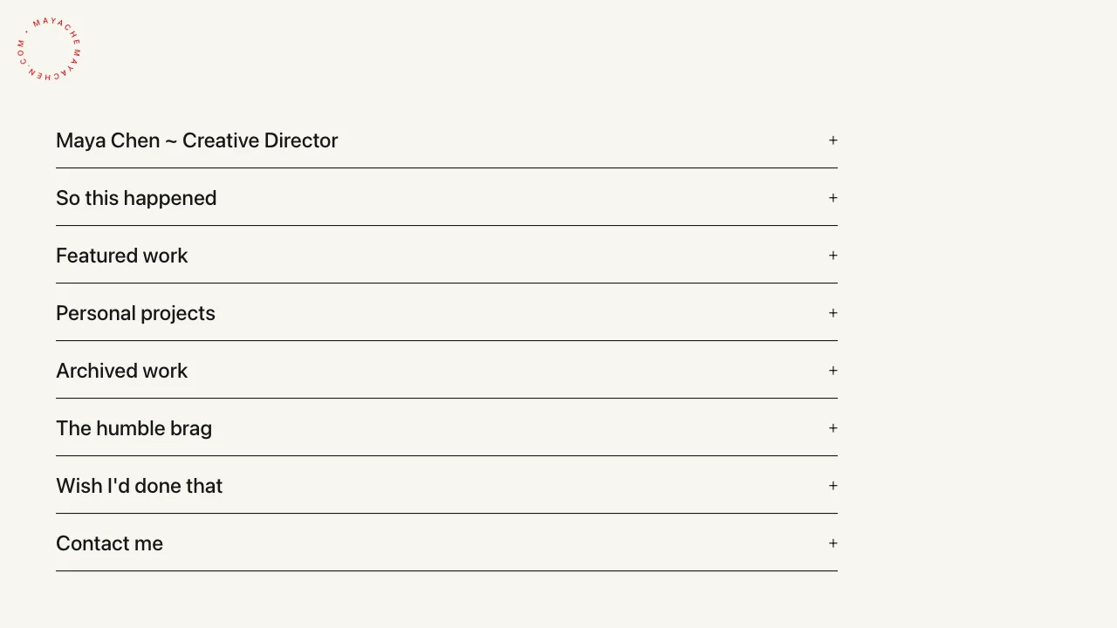Expand the Maya Chen ~ Creative Director section
This screenshot has height=628, width=1117.
[447, 140]
